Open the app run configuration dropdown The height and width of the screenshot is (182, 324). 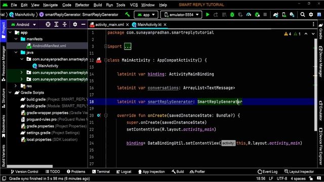tap(146, 15)
